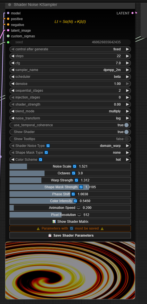
Task: Click the monitor icon beside Animation Speed
Action: [x=78, y=208]
